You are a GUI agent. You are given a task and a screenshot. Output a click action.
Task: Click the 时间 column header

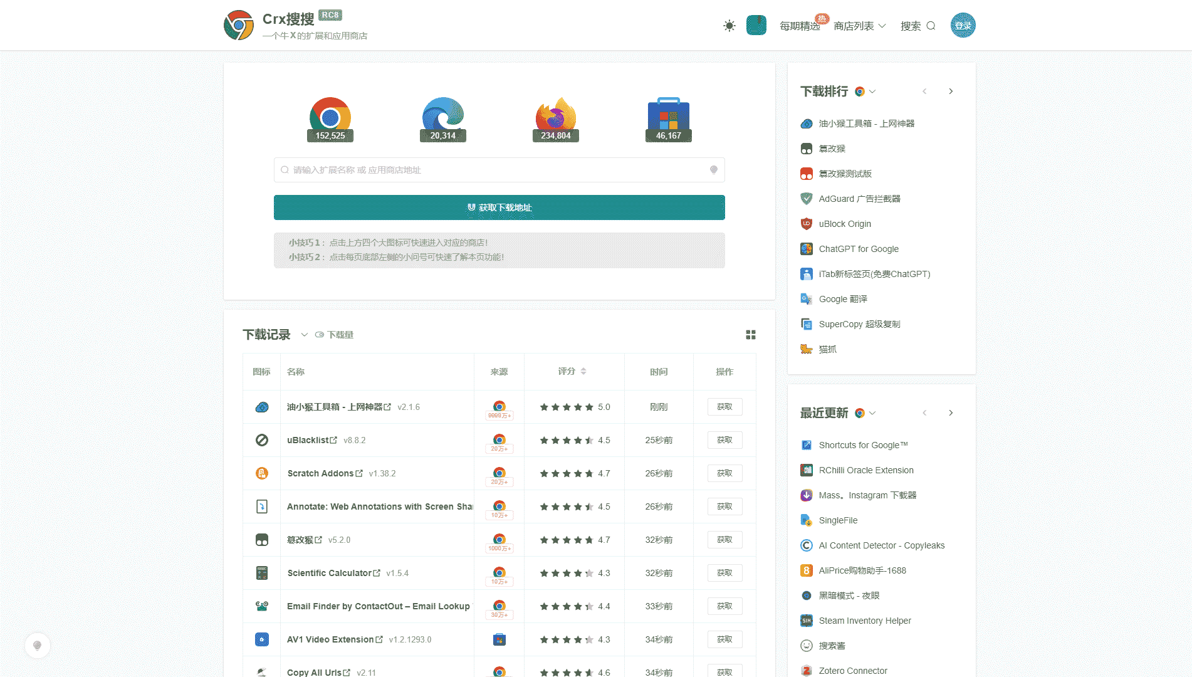(659, 372)
